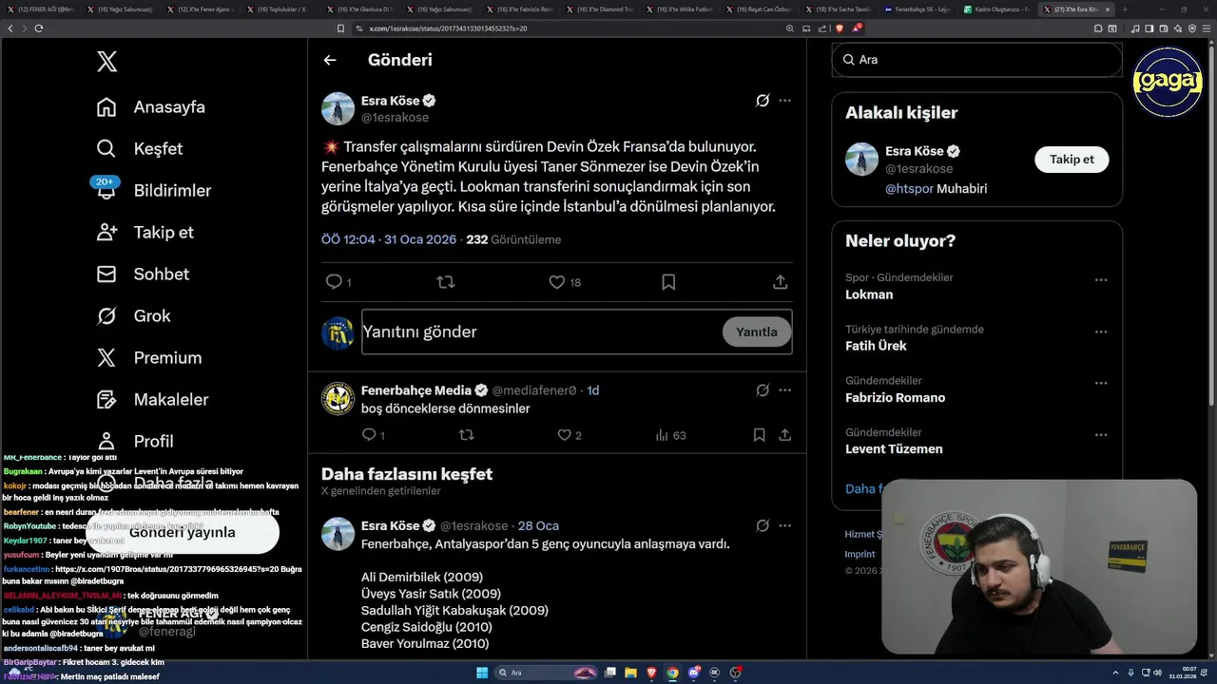Open more options for Fabrizio Romano trend
1217x684 pixels.
click(1101, 383)
